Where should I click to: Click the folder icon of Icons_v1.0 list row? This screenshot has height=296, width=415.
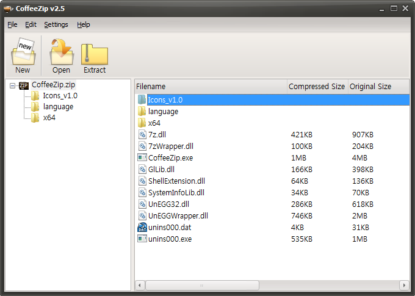pyautogui.click(x=142, y=100)
